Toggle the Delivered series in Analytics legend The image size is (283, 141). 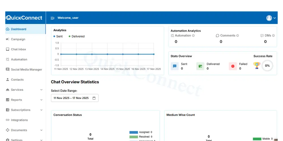76,36
